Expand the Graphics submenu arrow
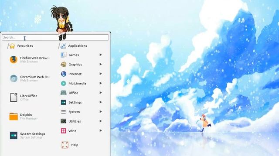 (x=101, y=64)
